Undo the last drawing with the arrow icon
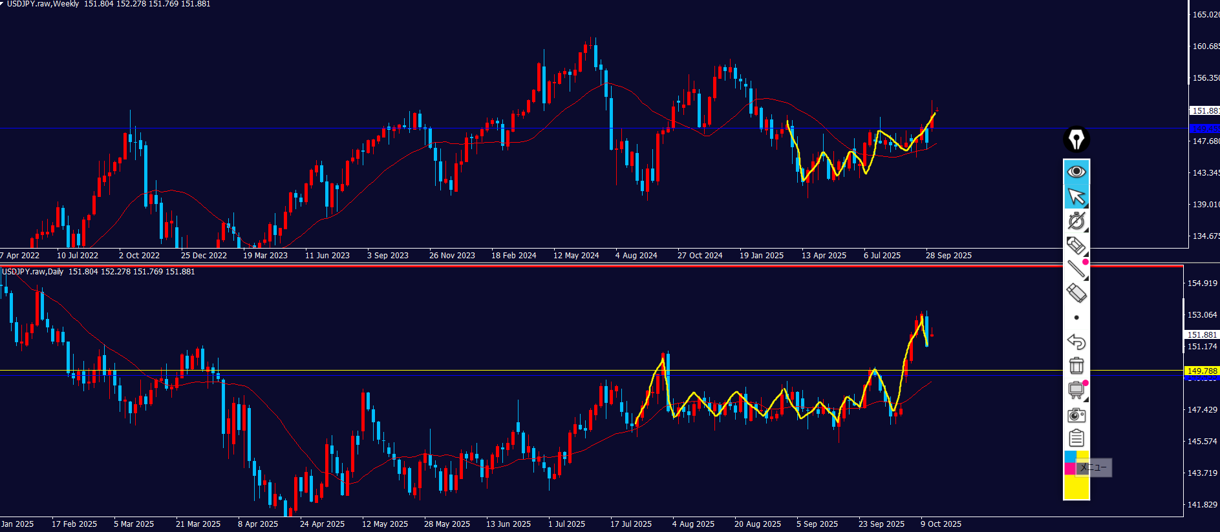 1076,342
